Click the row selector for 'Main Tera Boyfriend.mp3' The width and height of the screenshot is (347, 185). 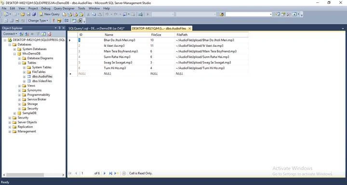[x=73, y=52]
